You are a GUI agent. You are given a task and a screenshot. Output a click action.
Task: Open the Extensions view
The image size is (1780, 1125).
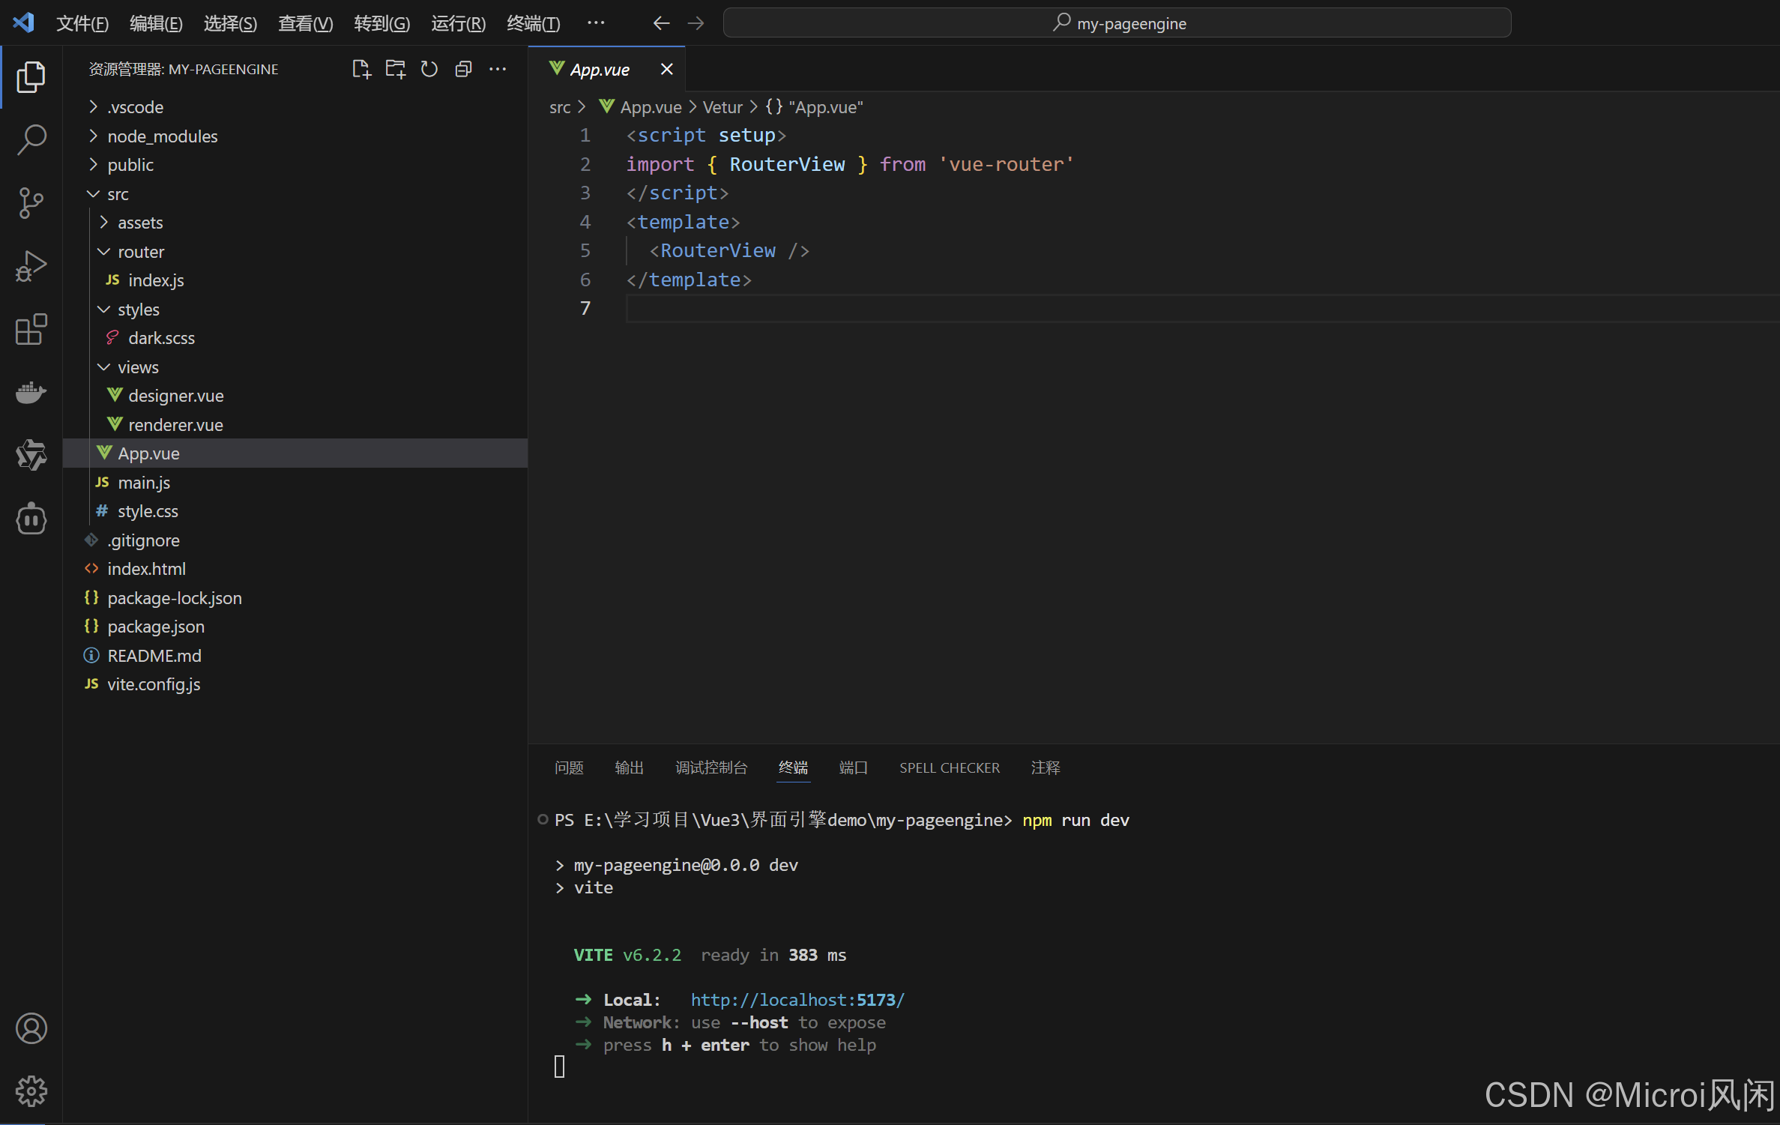click(x=31, y=330)
